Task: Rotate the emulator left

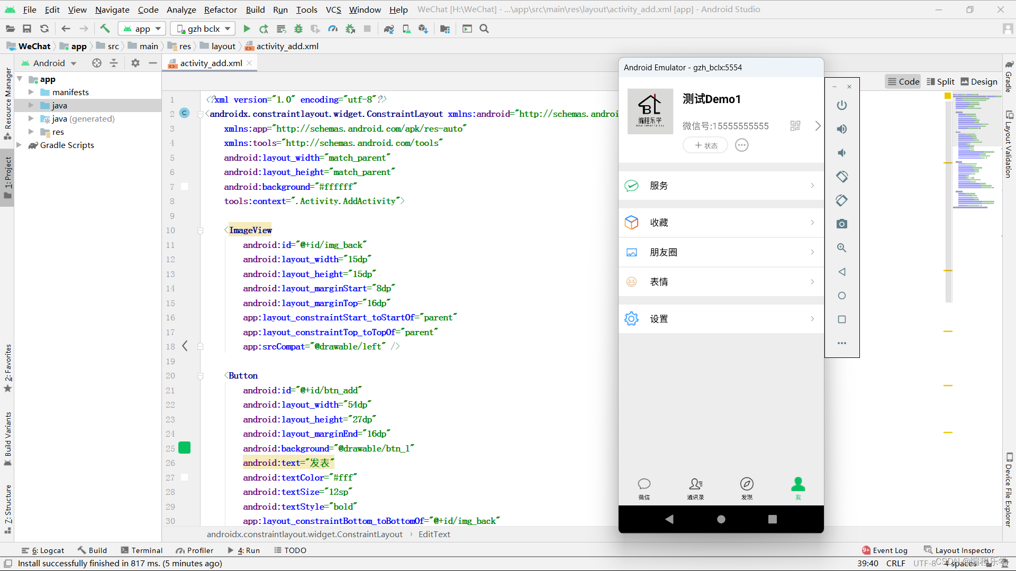Action: click(x=841, y=177)
